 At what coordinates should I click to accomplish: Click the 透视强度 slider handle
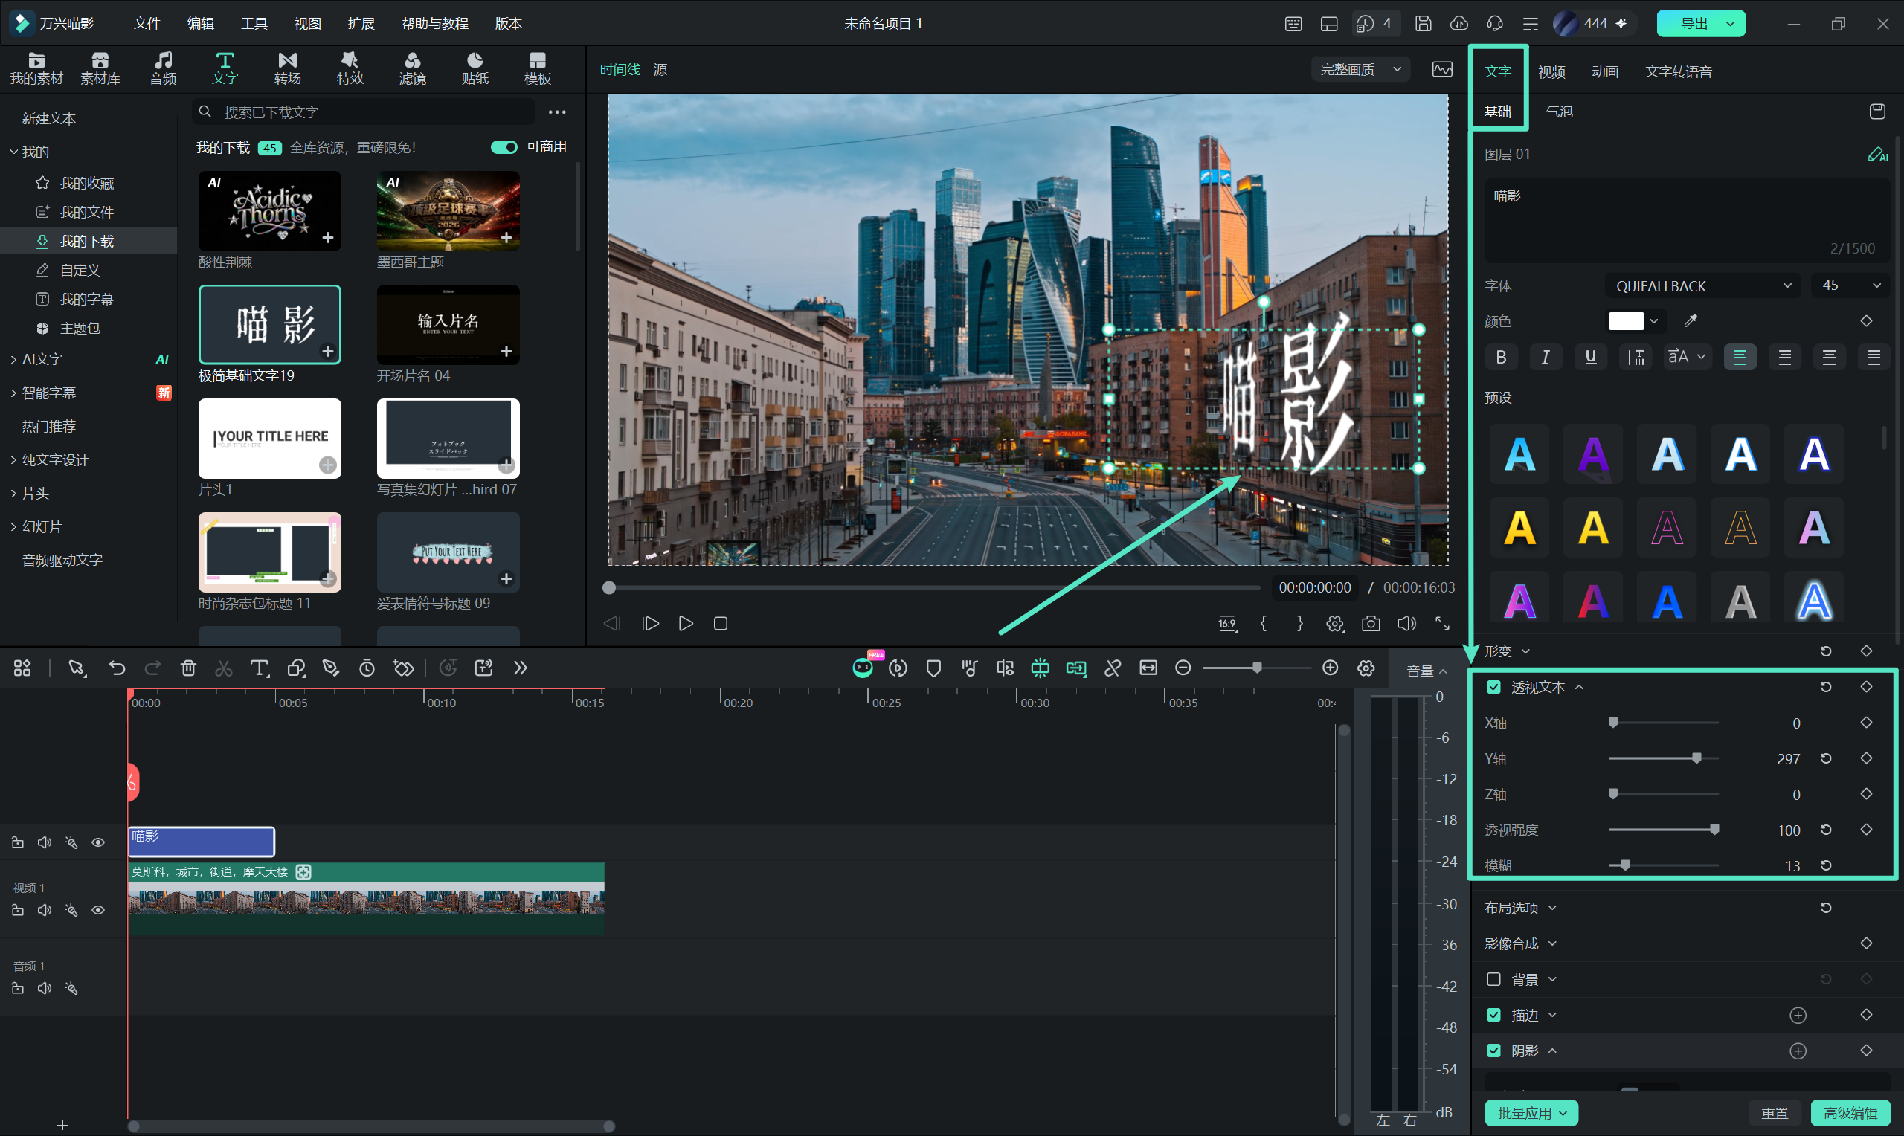point(1714,830)
